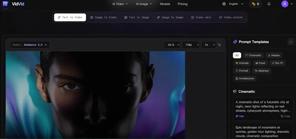This screenshot has height=139, width=296.
Task: Open the 720p resolution dropdown
Action: pyautogui.click(x=191, y=45)
